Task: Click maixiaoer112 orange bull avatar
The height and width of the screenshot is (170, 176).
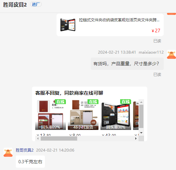Action: click(x=171, y=55)
